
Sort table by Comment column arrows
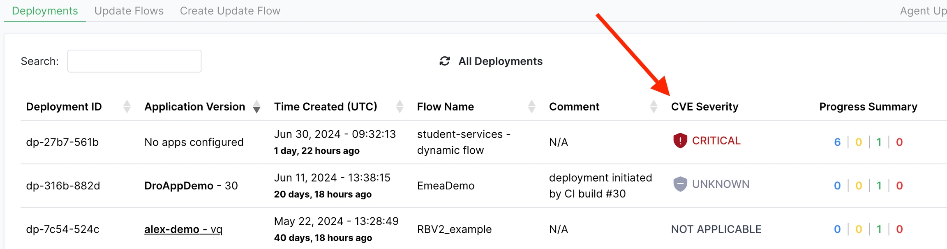654,106
